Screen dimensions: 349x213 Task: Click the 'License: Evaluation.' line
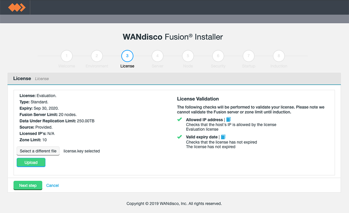(x=38, y=96)
